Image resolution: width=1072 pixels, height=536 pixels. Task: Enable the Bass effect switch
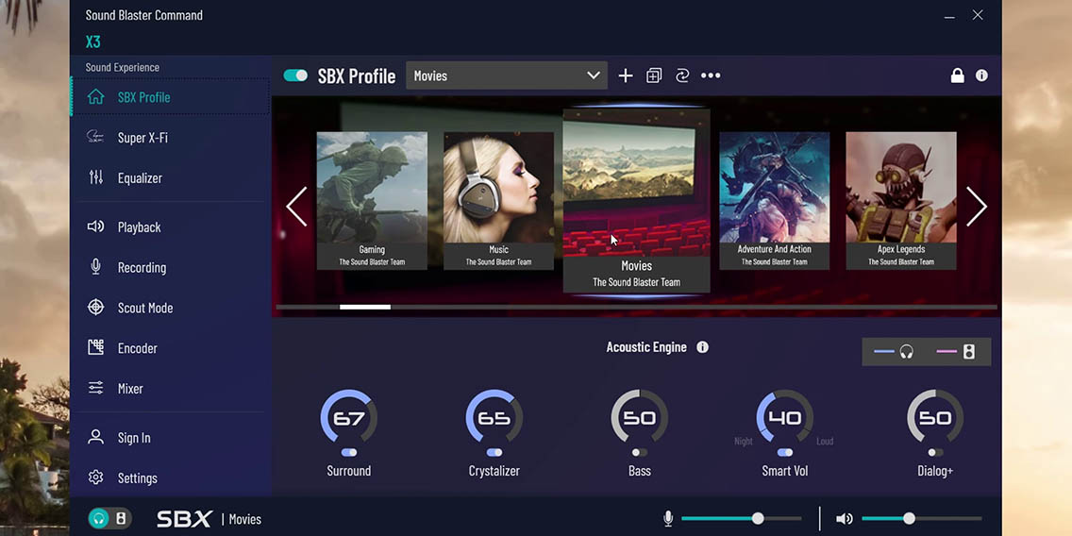point(639,453)
